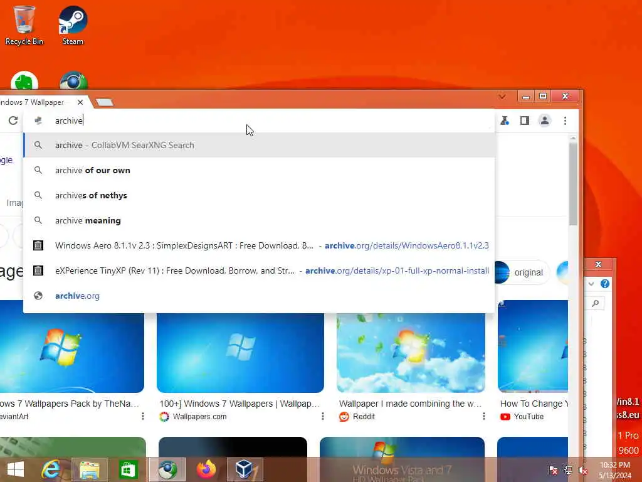Open the Reddit wallpaper image thumbnail
Image resolution: width=642 pixels, height=482 pixels.
click(411, 353)
